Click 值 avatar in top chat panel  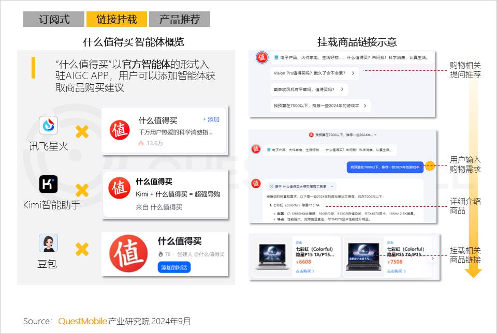[x=261, y=57]
